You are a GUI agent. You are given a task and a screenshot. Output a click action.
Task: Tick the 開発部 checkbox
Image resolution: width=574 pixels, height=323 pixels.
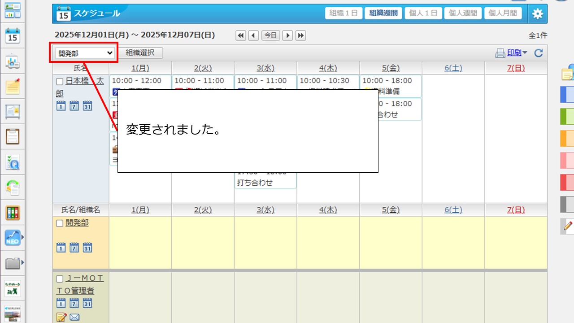60,223
